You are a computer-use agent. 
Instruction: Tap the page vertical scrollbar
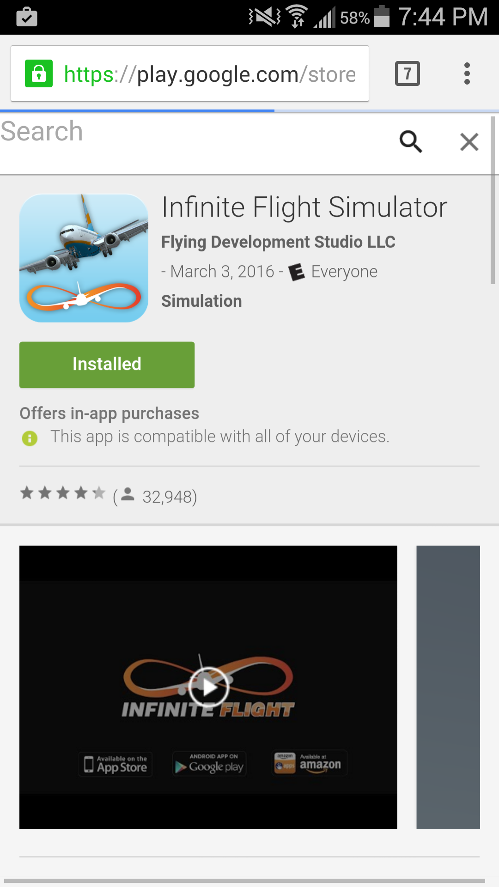[x=493, y=200]
